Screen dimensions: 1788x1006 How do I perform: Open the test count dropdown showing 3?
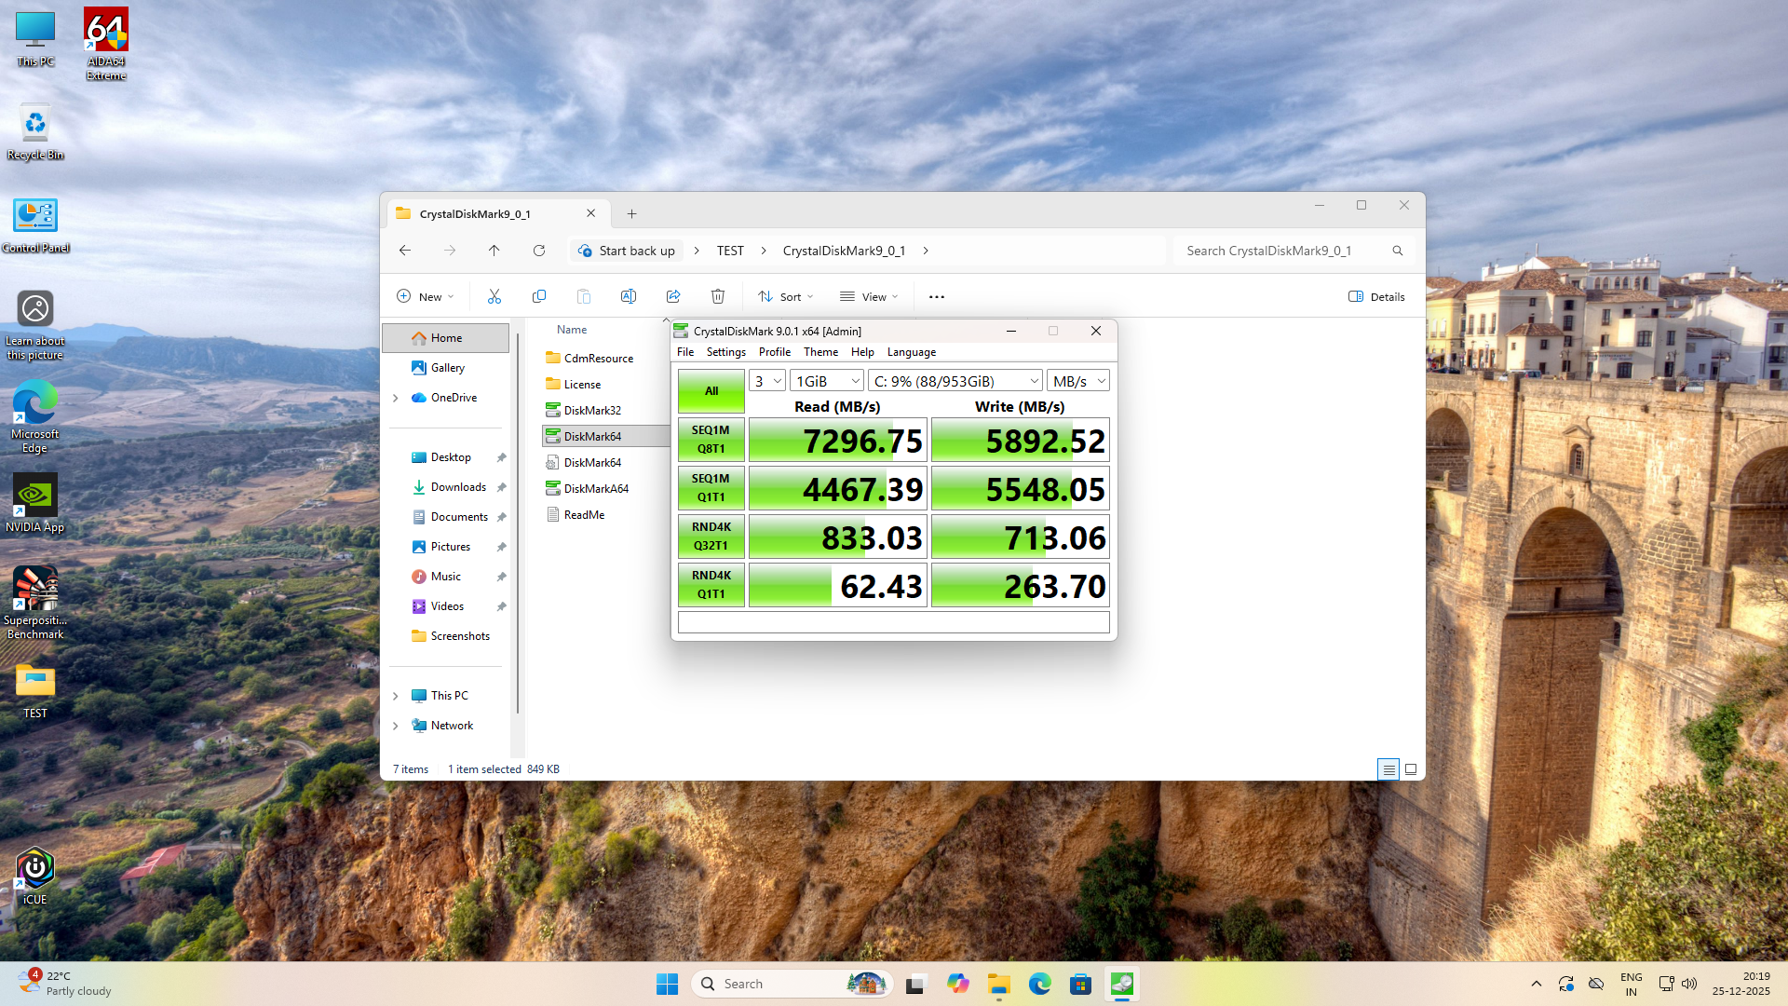[767, 381]
